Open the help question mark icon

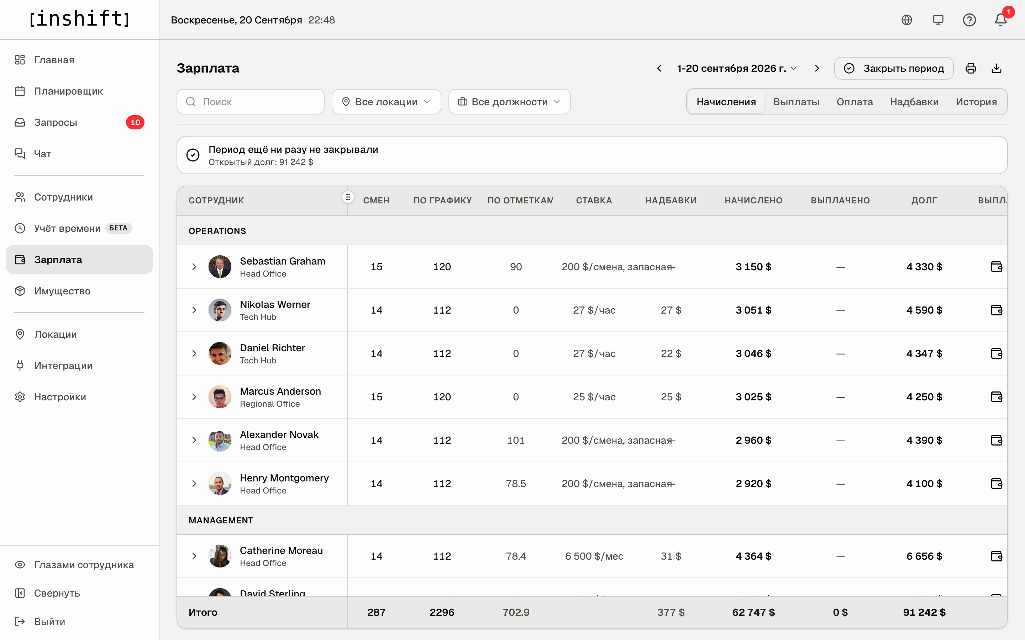tap(969, 20)
